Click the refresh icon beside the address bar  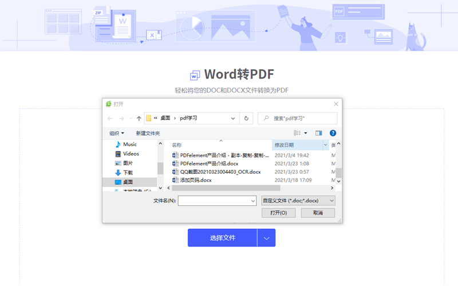tap(246, 118)
